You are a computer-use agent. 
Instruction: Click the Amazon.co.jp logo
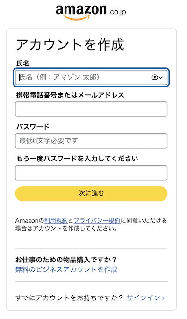91,13
